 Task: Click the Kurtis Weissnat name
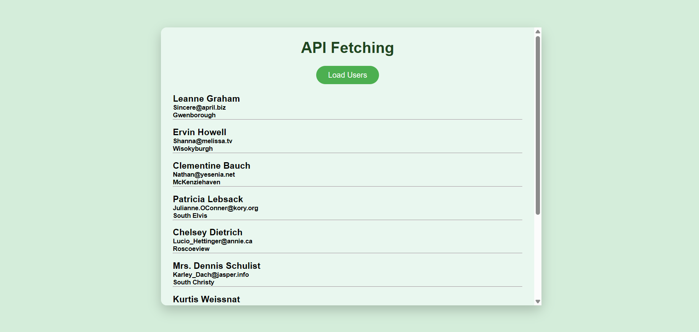tap(206, 300)
